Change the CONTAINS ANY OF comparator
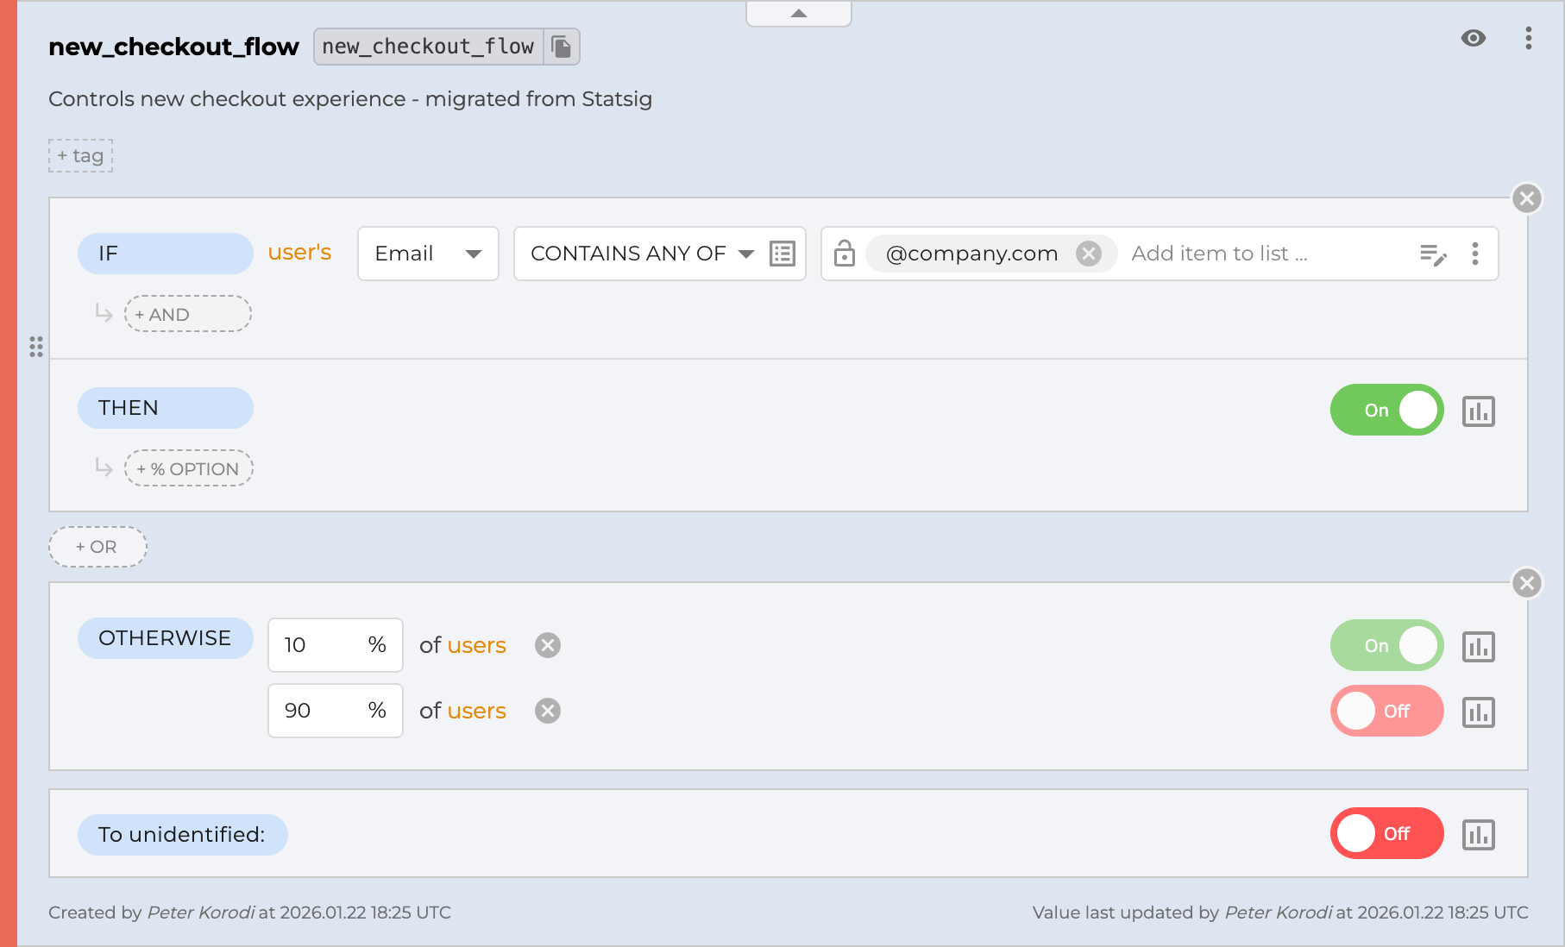 tap(638, 253)
